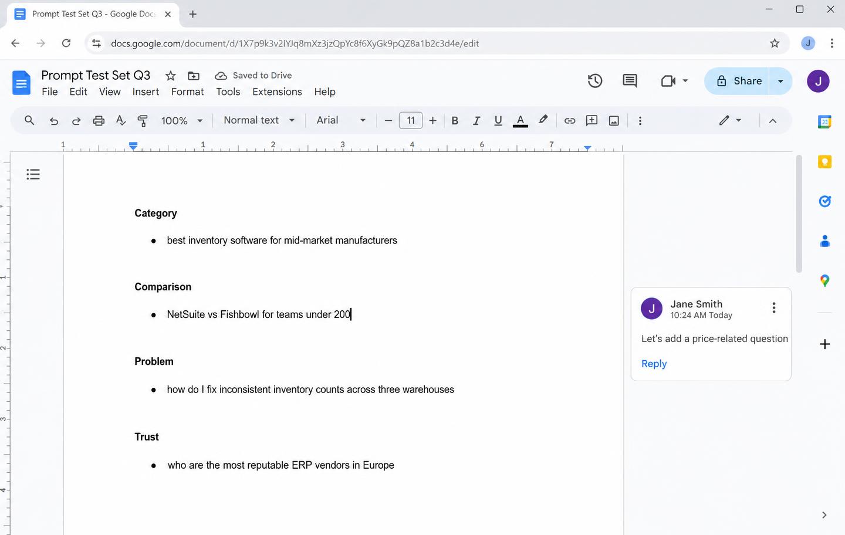Increase the font size
This screenshot has width=845, height=535.
(432, 121)
